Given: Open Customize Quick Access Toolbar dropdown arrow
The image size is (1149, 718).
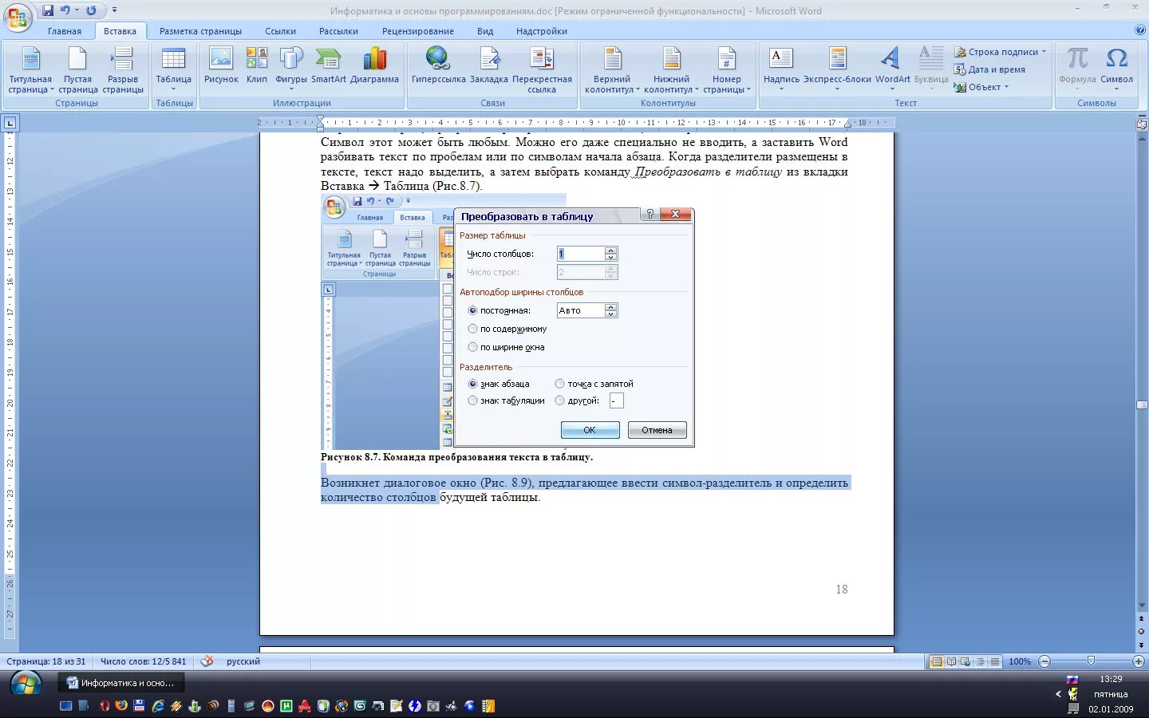Looking at the screenshot, I should [x=114, y=10].
